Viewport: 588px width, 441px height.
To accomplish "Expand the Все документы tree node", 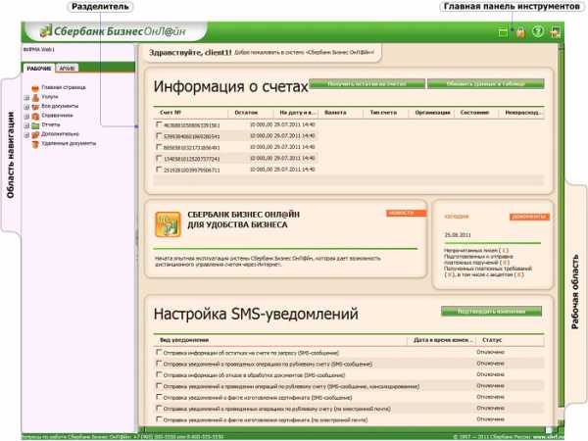I will [x=26, y=106].
